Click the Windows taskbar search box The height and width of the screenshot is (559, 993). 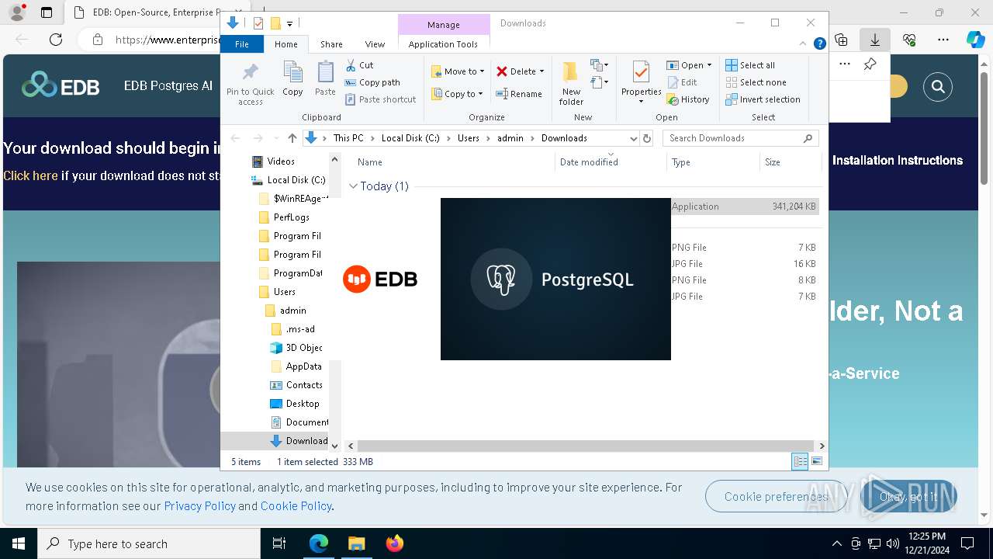pyautogui.click(x=149, y=543)
